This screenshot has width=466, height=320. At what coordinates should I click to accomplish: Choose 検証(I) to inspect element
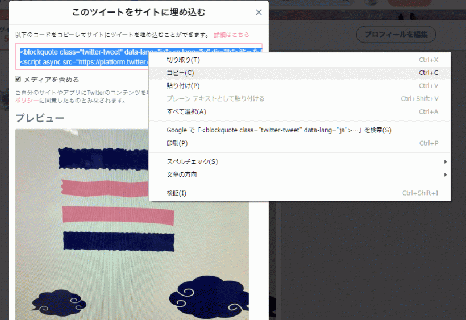176,193
